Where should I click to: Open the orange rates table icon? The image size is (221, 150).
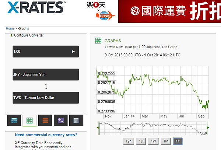click(45, 120)
